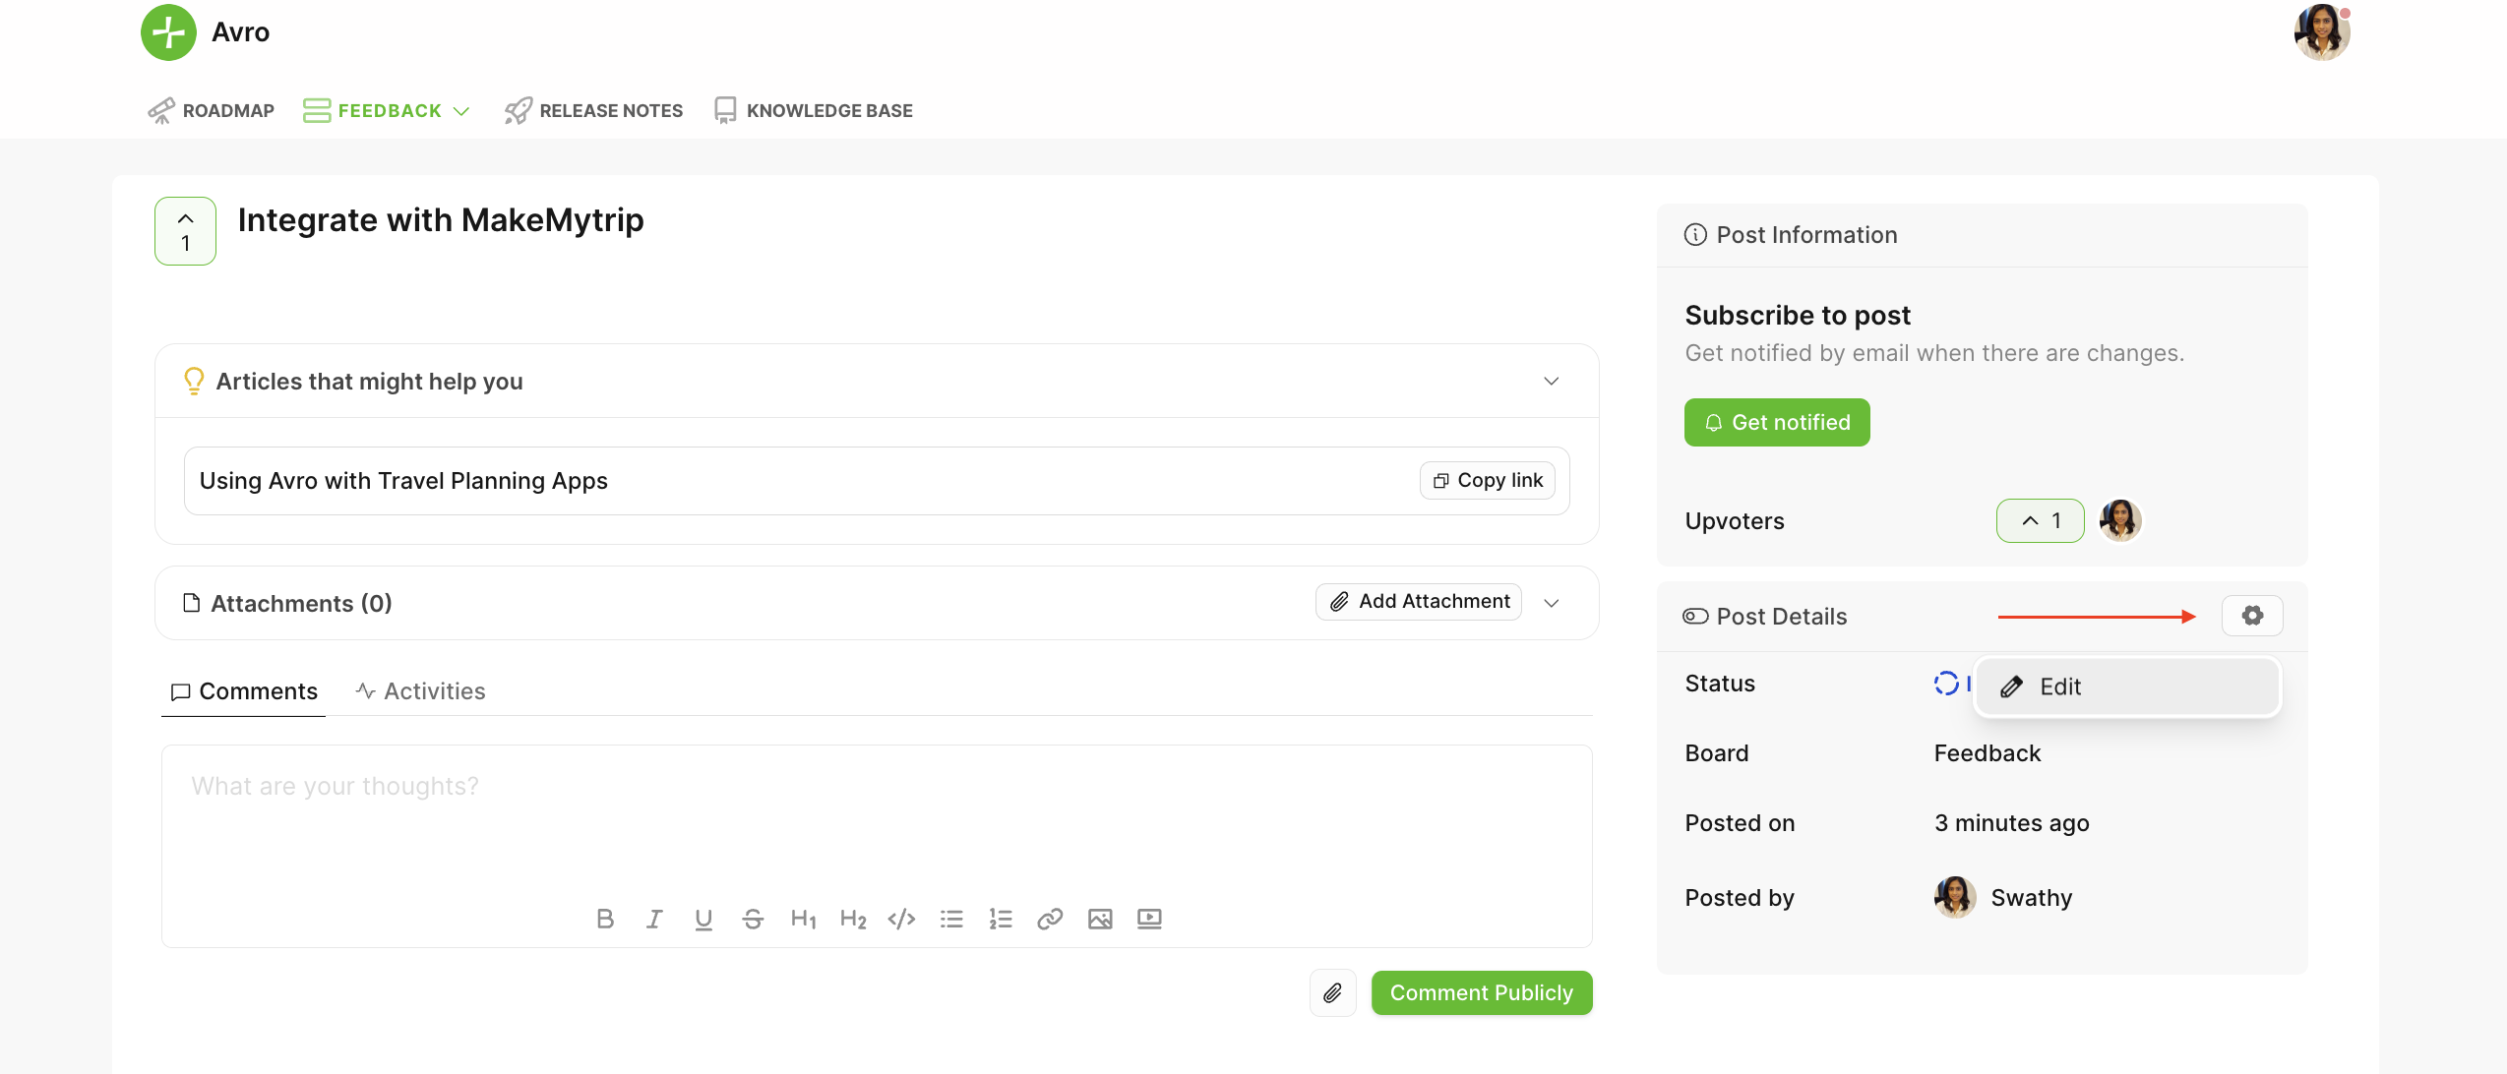The height and width of the screenshot is (1074, 2507).
Task: Click the Attachments (0) file icon
Action: coord(192,603)
